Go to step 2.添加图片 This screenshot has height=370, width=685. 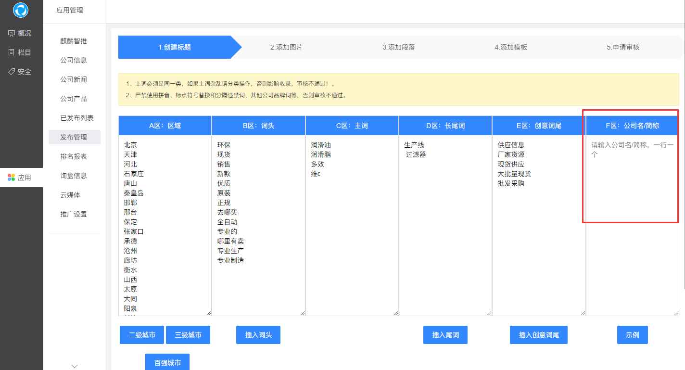click(x=286, y=47)
